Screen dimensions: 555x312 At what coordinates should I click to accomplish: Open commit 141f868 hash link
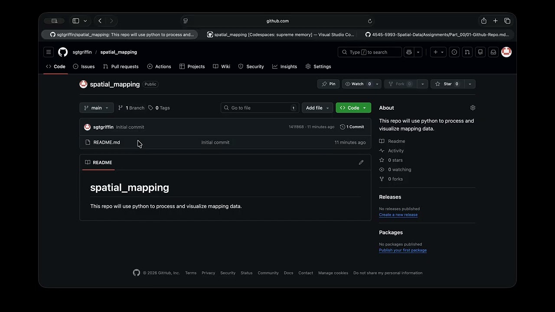(x=296, y=127)
